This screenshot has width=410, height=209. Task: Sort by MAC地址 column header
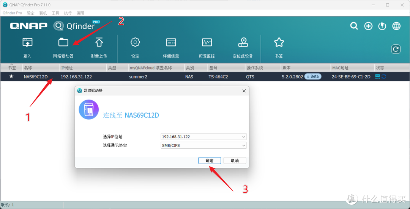point(352,68)
